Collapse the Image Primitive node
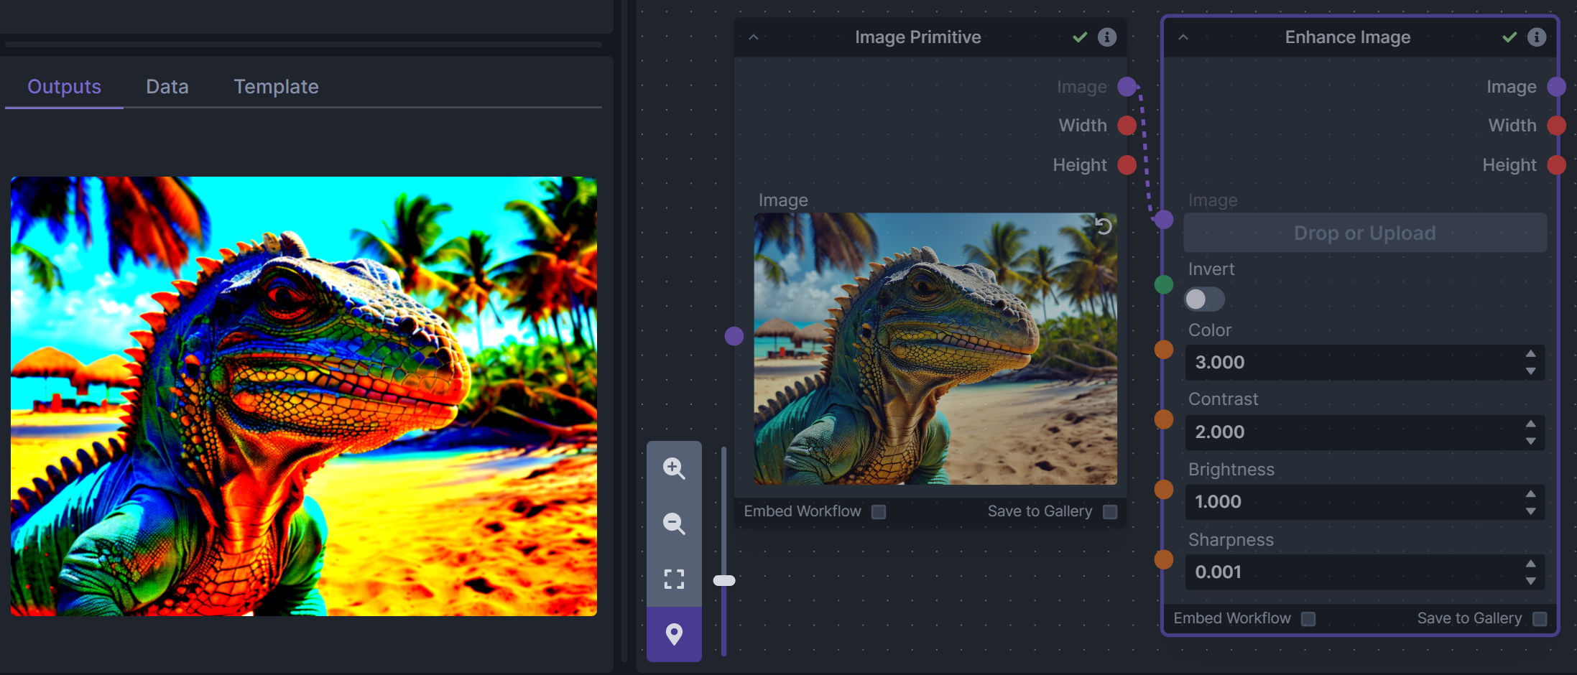 click(754, 37)
